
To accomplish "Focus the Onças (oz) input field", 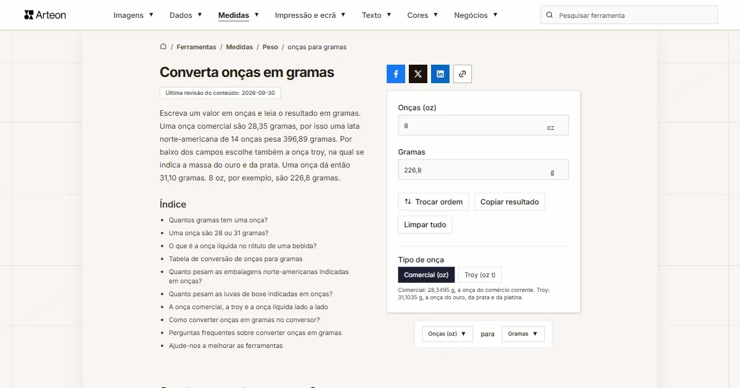I will [483, 126].
